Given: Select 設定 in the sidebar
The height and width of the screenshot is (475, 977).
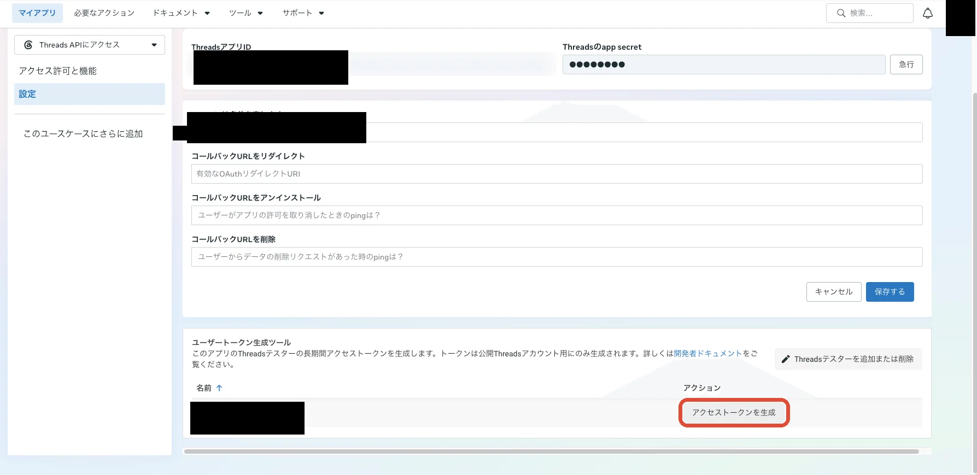Looking at the screenshot, I should (x=90, y=94).
